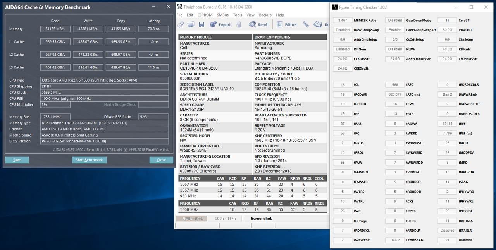The width and height of the screenshot is (496, 250).
Task: Click the tRAS value 37
Action: 343,124
